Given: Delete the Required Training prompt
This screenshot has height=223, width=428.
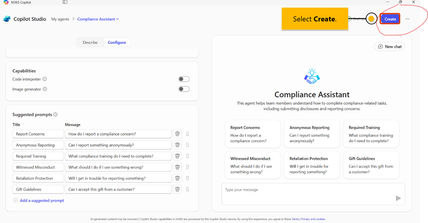Looking at the screenshot, I should tap(178, 156).
